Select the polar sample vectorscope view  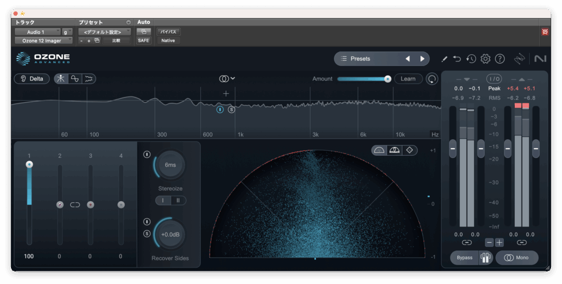point(379,150)
